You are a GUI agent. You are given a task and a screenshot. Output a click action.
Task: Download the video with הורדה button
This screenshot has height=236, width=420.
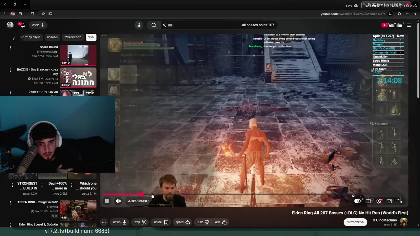pos(120,222)
